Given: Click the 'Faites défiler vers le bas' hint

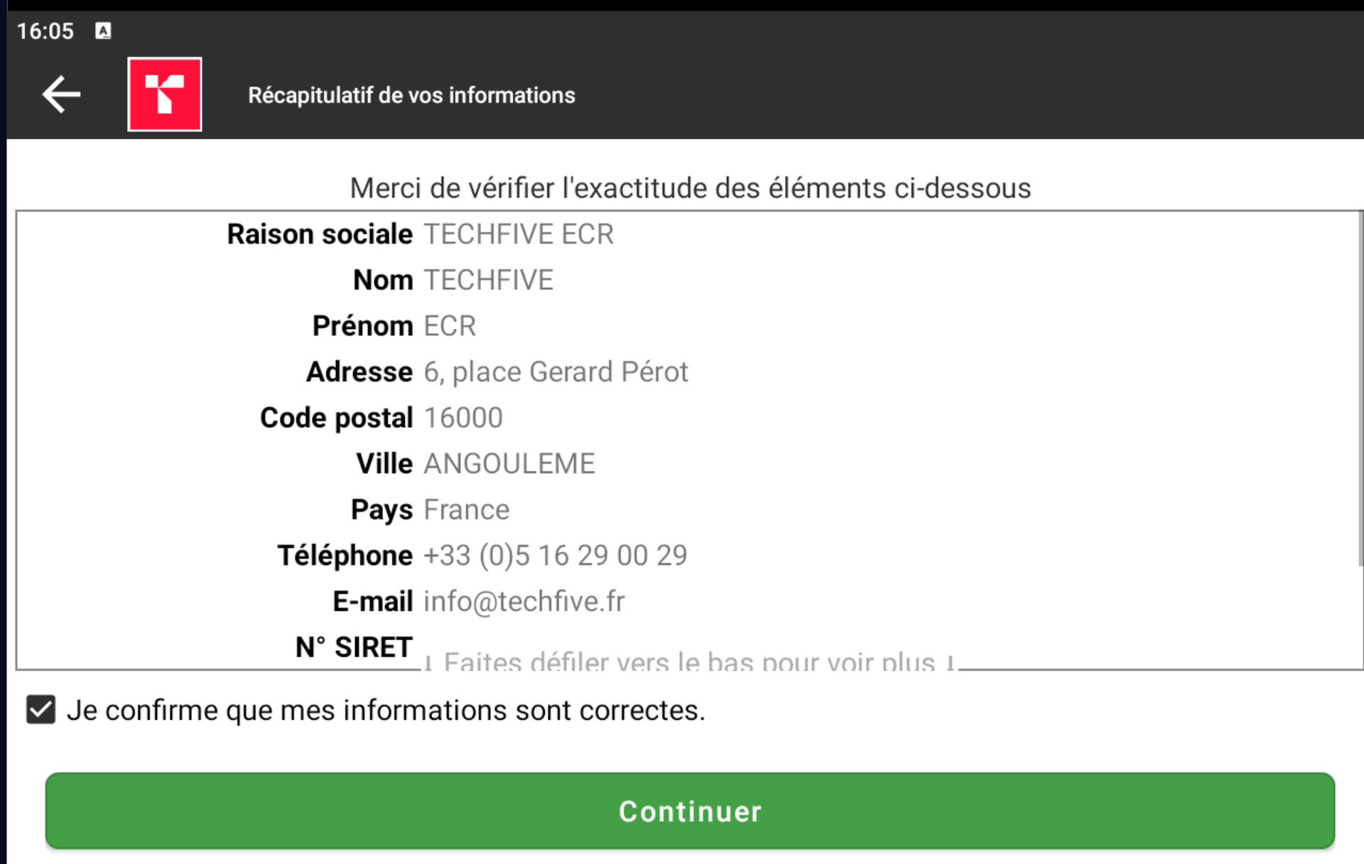Looking at the screenshot, I should click(689, 661).
